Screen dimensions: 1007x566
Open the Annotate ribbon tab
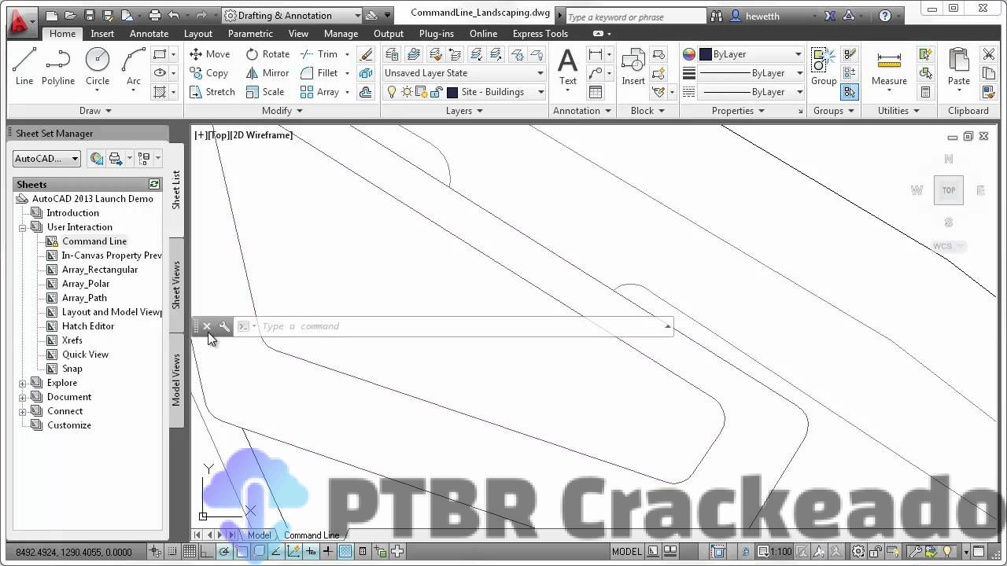tap(149, 34)
